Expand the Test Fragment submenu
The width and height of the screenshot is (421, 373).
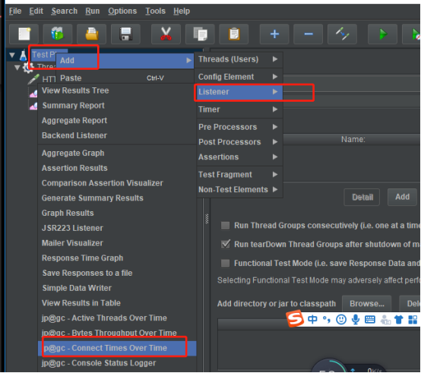click(x=240, y=175)
